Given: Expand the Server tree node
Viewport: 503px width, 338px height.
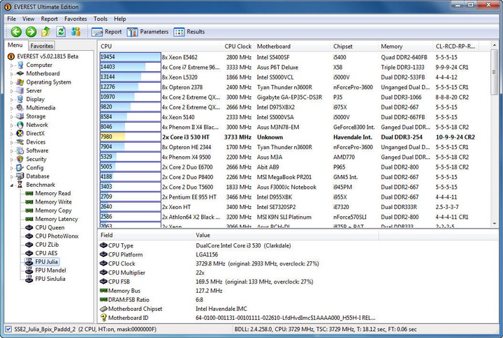Looking at the screenshot, I should pyautogui.click(x=12, y=91).
